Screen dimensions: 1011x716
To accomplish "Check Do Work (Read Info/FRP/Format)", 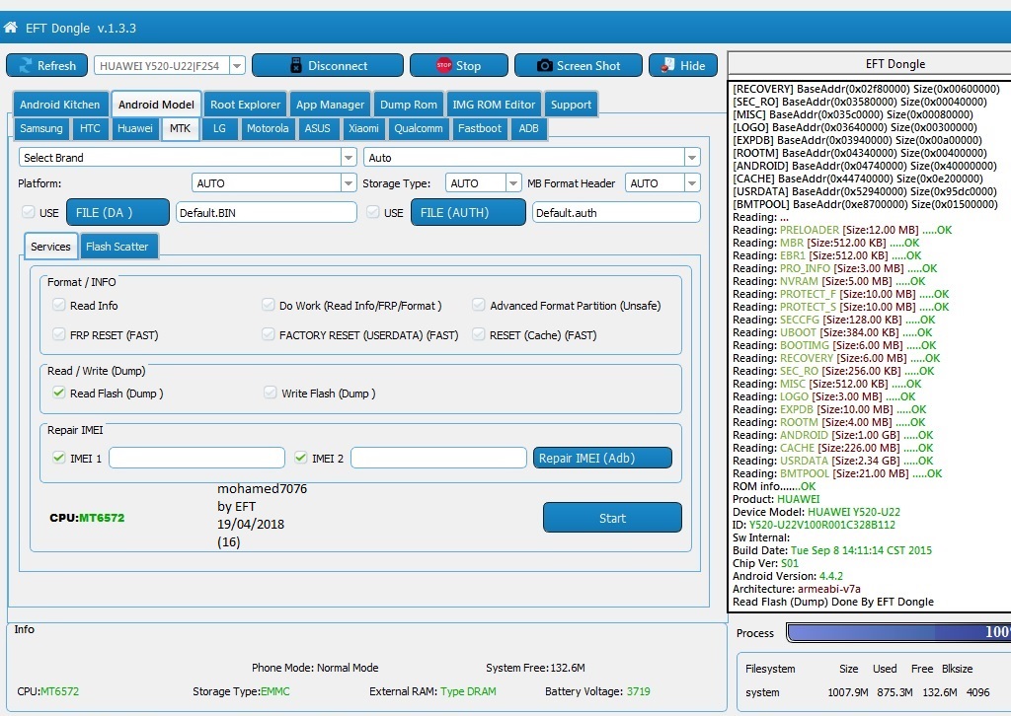I will (x=269, y=305).
